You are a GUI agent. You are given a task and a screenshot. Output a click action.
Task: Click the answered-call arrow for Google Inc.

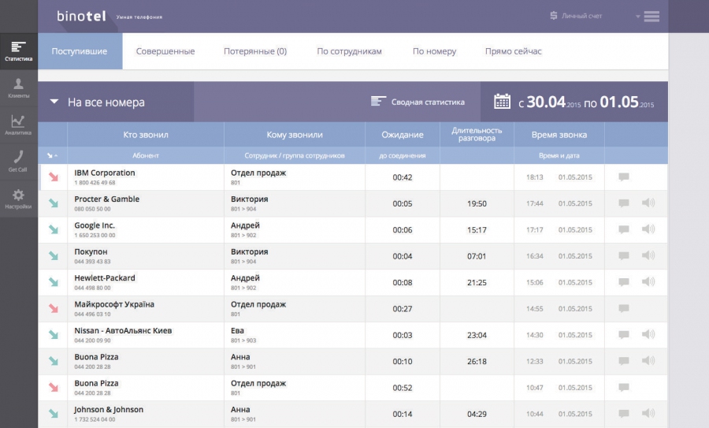pos(54,229)
